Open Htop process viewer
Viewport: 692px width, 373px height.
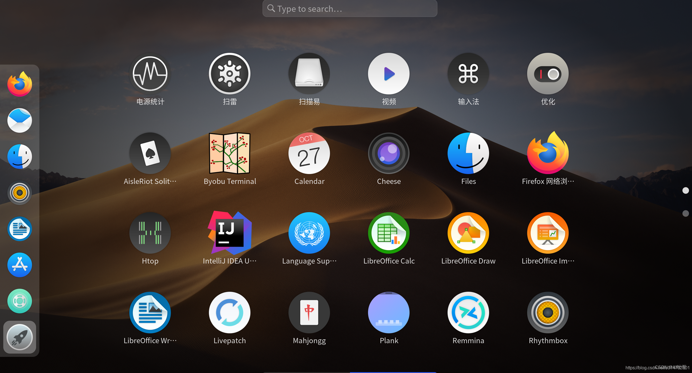click(150, 233)
